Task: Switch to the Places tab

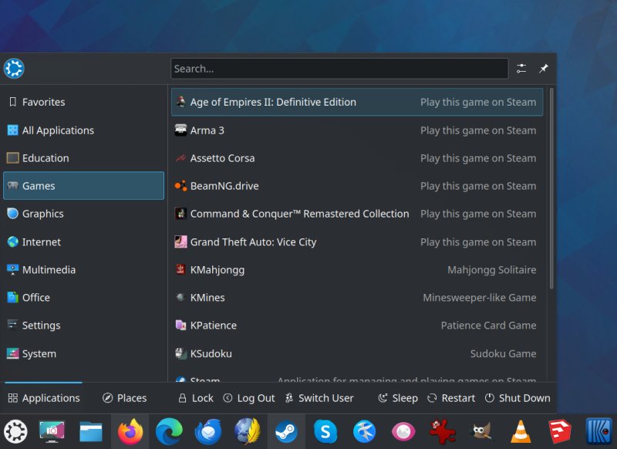Action: [x=124, y=397]
